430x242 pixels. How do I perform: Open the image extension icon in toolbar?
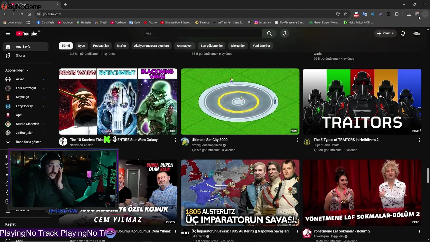[389, 14]
